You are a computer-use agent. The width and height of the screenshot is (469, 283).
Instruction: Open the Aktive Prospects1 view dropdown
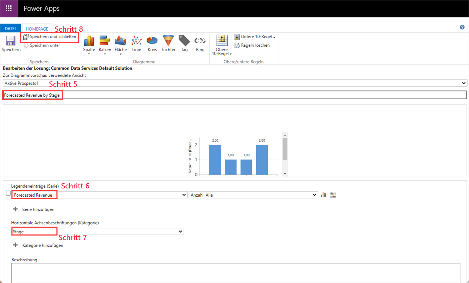point(464,83)
